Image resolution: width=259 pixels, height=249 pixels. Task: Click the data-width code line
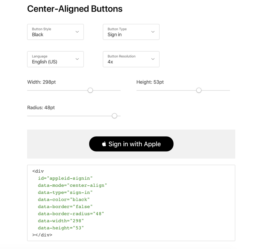pos(61,221)
